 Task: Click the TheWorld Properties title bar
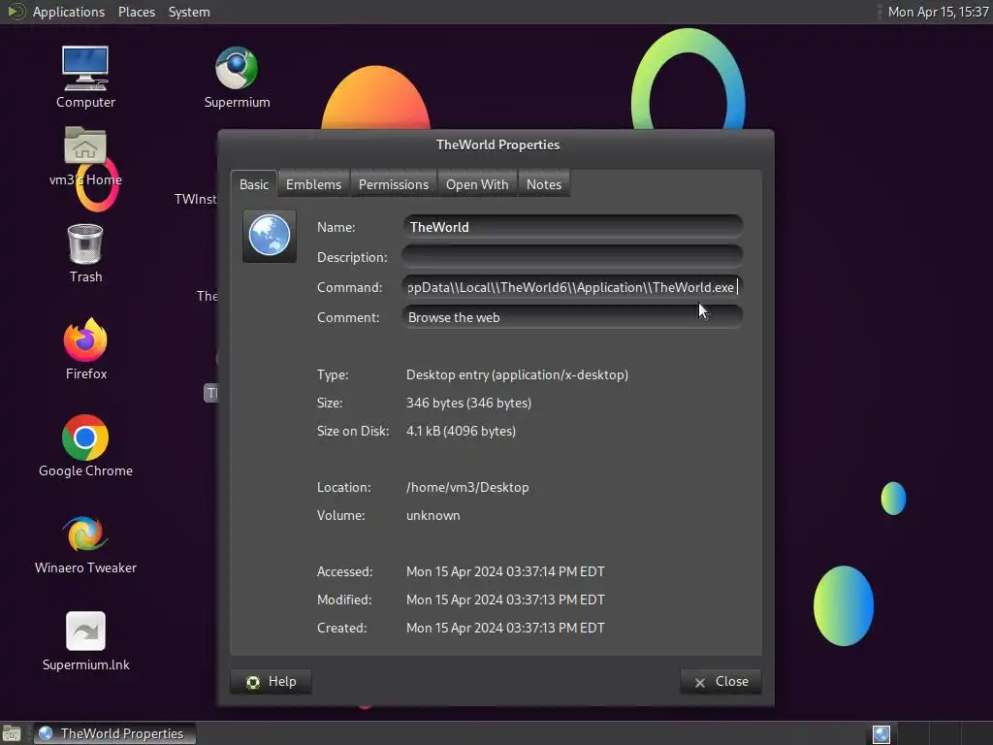pos(496,146)
